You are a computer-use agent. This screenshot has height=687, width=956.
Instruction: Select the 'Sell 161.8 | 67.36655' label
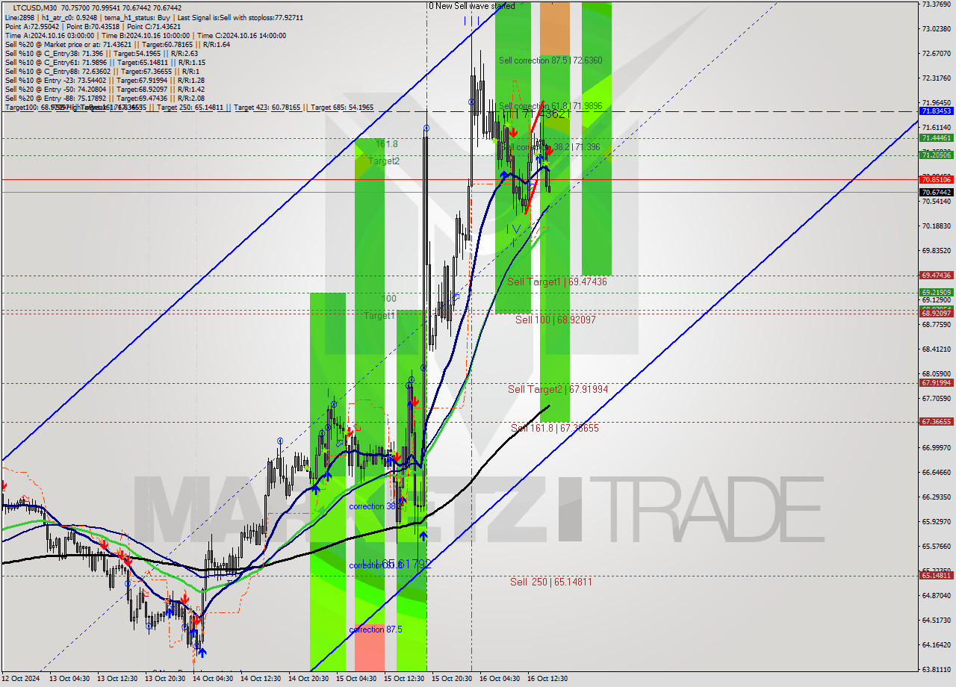pyautogui.click(x=555, y=428)
